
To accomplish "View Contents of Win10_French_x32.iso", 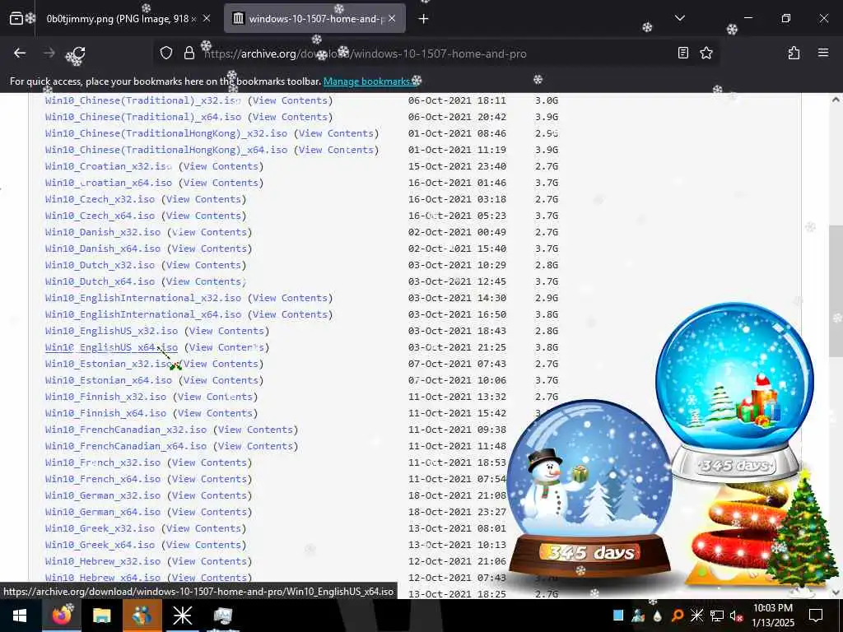I will click(209, 462).
